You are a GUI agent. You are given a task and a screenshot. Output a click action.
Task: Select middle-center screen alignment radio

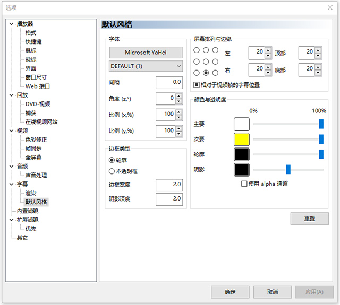206,62
